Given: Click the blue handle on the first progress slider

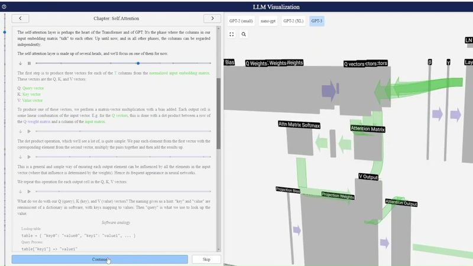Looking at the screenshot, I should [138, 63].
